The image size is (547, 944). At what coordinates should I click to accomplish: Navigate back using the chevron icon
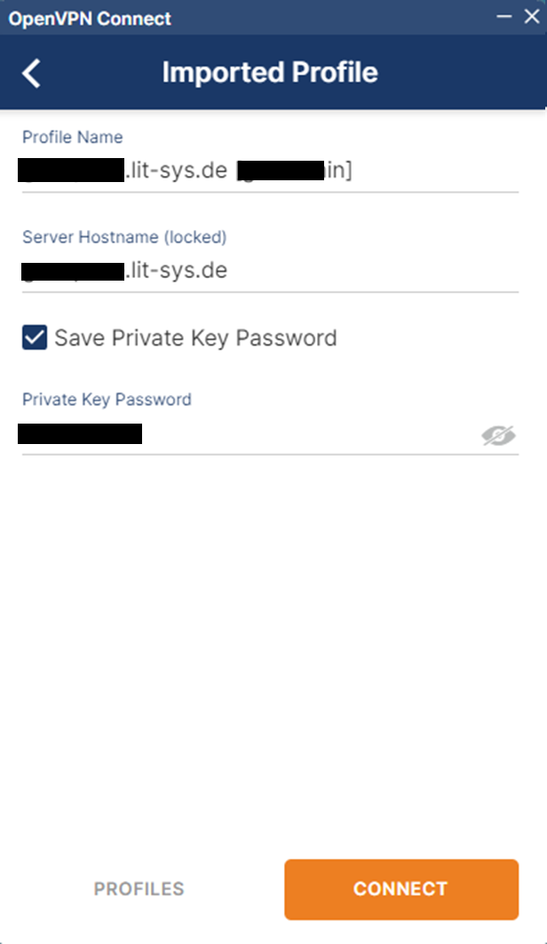click(x=33, y=72)
